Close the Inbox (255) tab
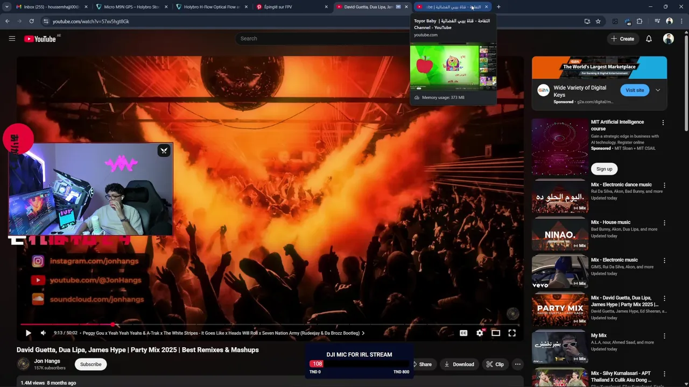 85,7
